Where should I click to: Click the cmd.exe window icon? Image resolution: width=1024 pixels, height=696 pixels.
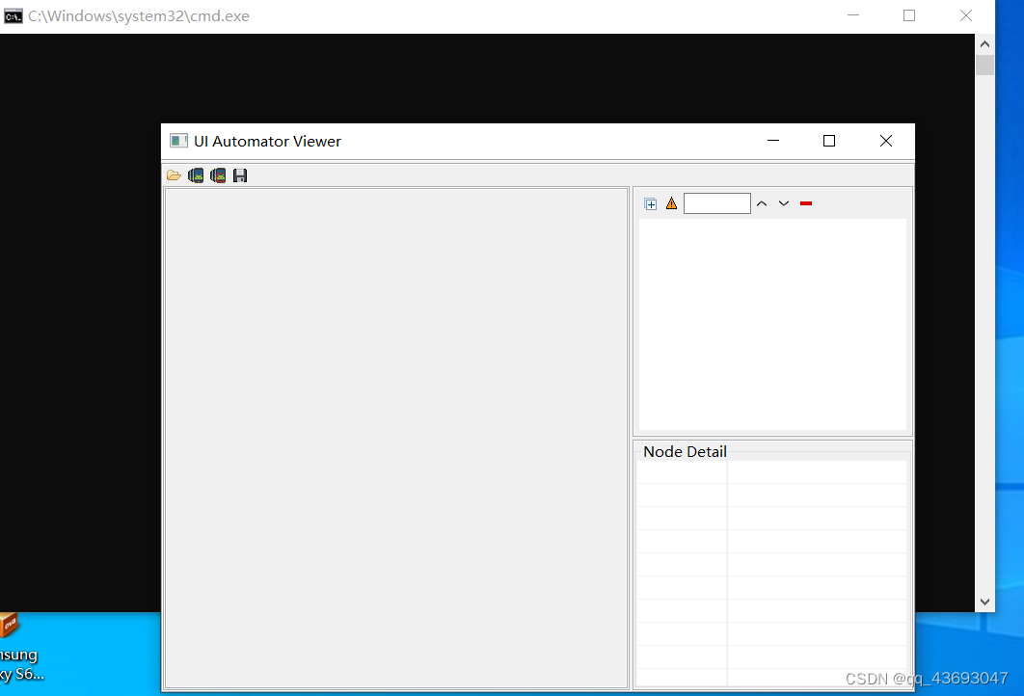[x=13, y=15]
